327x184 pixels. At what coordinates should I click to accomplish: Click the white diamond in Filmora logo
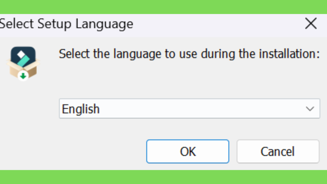(x=21, y=55)
